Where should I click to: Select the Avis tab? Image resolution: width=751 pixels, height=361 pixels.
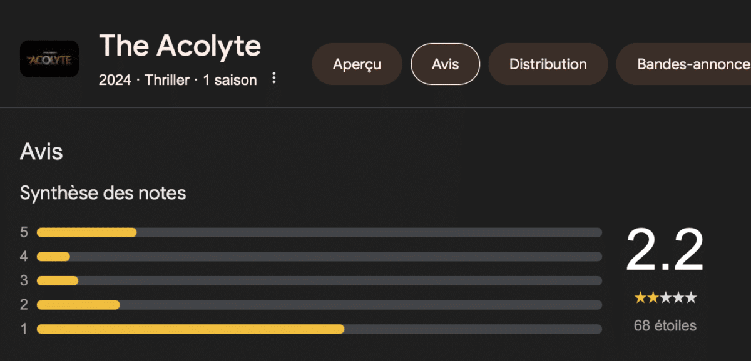click(x=445, y=64)
